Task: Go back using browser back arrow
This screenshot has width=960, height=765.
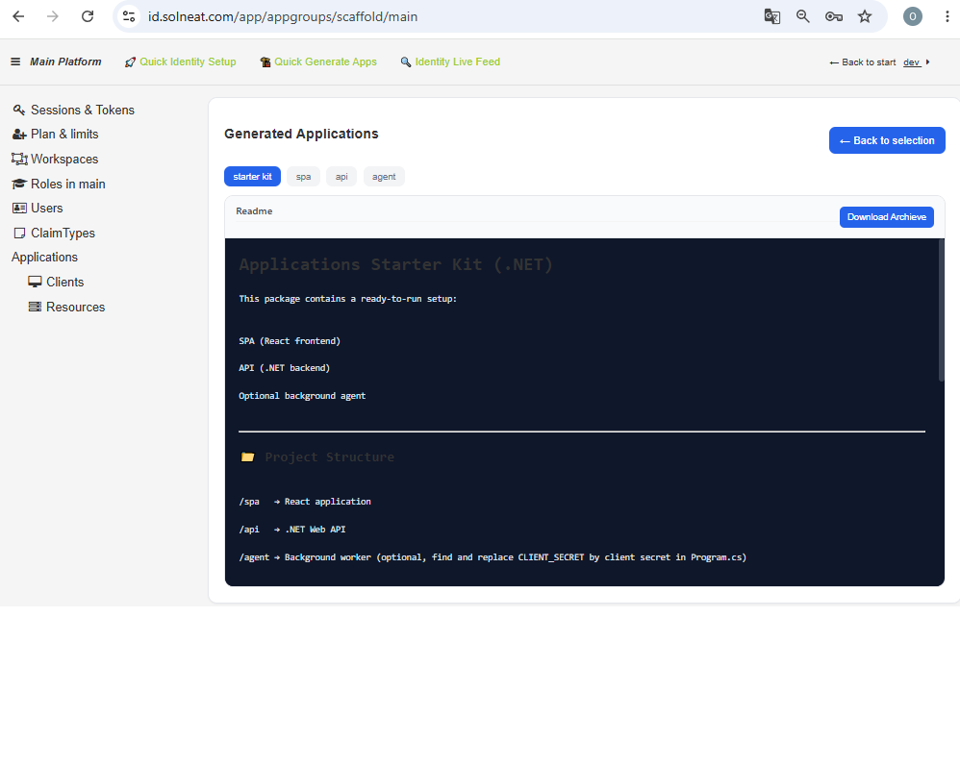Action: click(x=18, y=16)
